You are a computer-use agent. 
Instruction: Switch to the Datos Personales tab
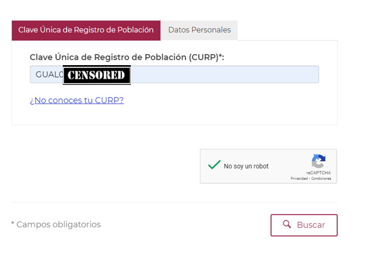pyautogui.click(x=199, y=30)
